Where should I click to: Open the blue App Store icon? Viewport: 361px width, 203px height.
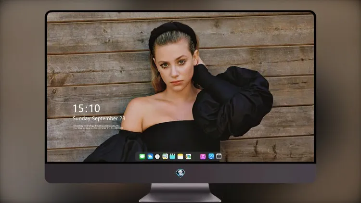click(211, 156)
